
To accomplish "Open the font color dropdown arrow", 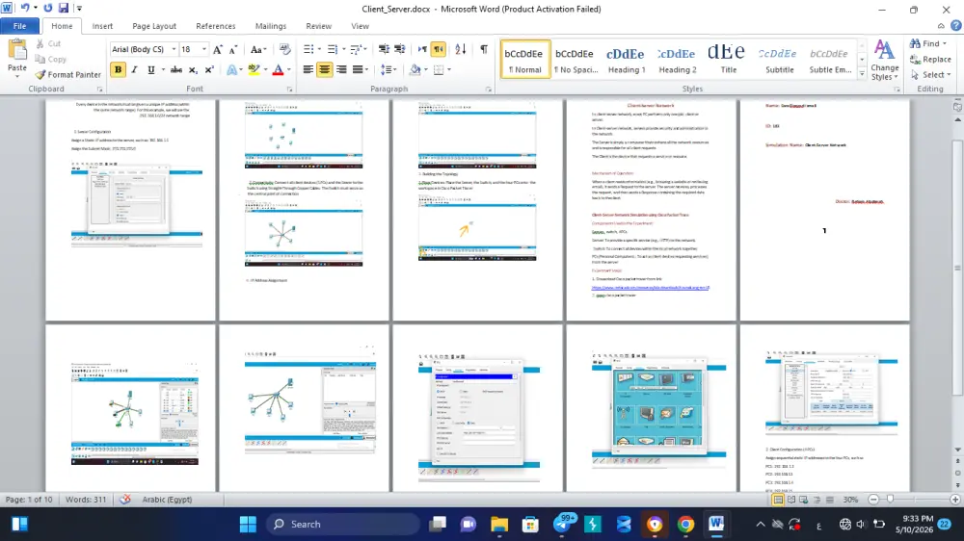I will coord(289,70).
